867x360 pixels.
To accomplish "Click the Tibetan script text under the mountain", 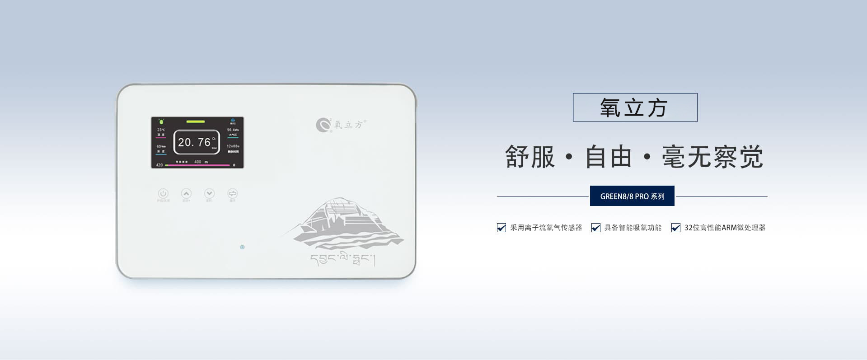I will point(343,259).
